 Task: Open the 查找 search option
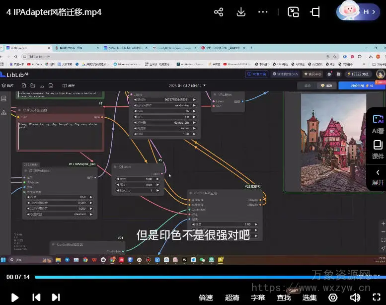(x=284, y=297)
